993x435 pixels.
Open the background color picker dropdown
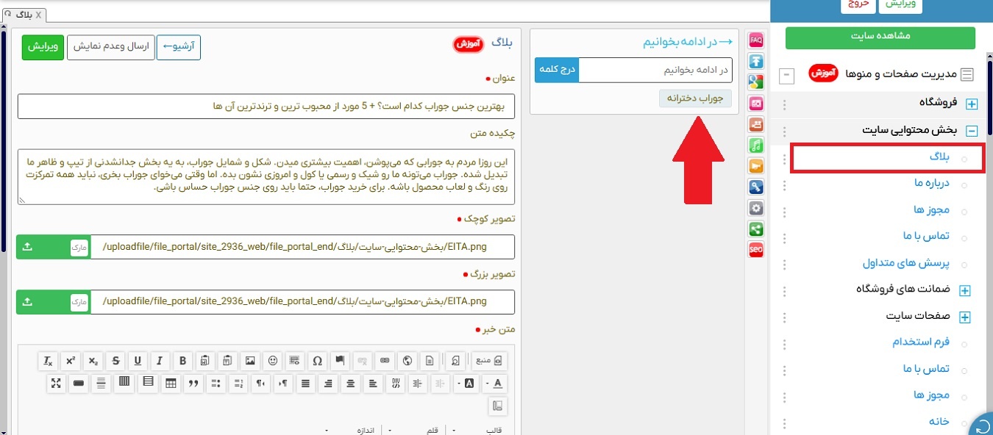[466, 382]
